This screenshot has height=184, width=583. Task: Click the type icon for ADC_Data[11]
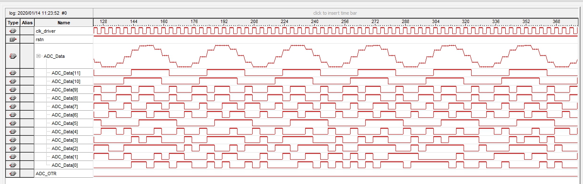[13, 73]
